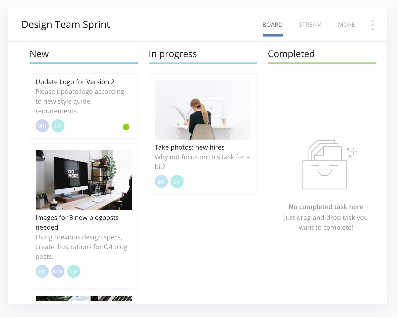398x317 pixels.
Task: Click description 'Why not focus on this task'
Action: (x=202, y=162)
